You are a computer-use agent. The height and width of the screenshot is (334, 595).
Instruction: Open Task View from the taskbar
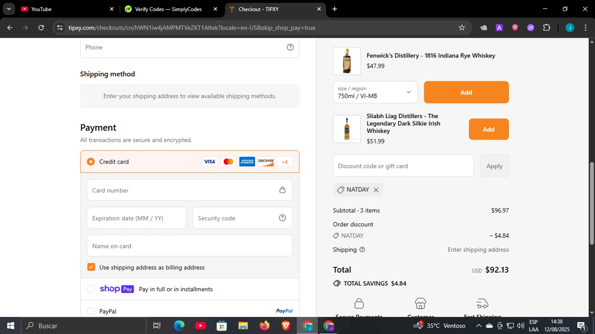pos(157,326)
